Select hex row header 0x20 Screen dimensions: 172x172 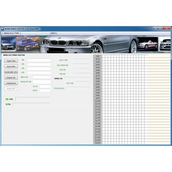pyautogui.click(x=98, y=62)
